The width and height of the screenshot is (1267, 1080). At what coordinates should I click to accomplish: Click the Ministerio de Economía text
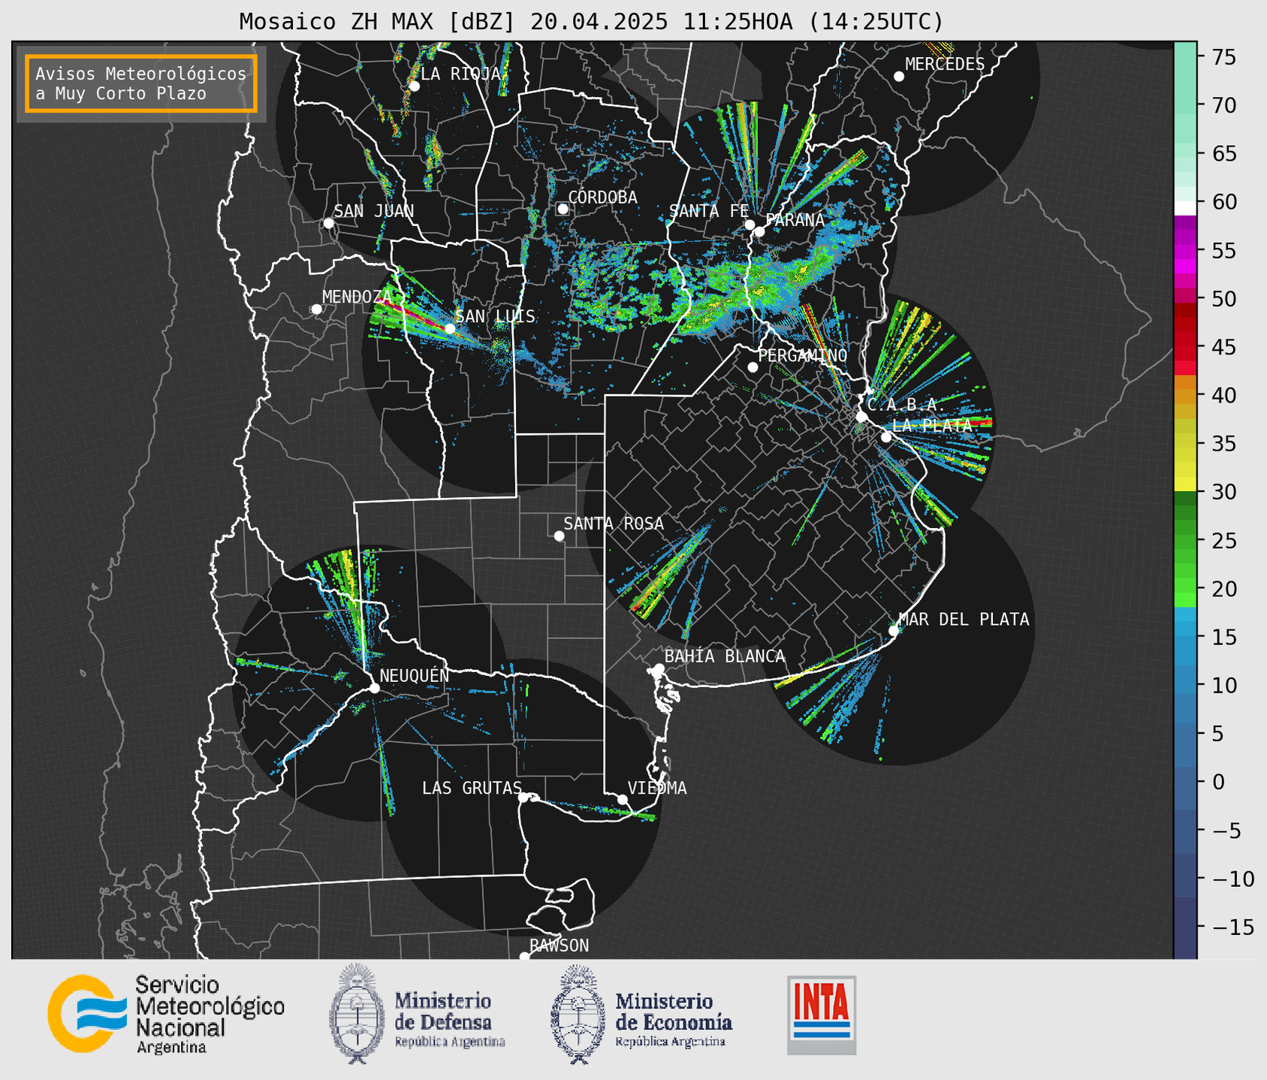(x=674, y=1019)
